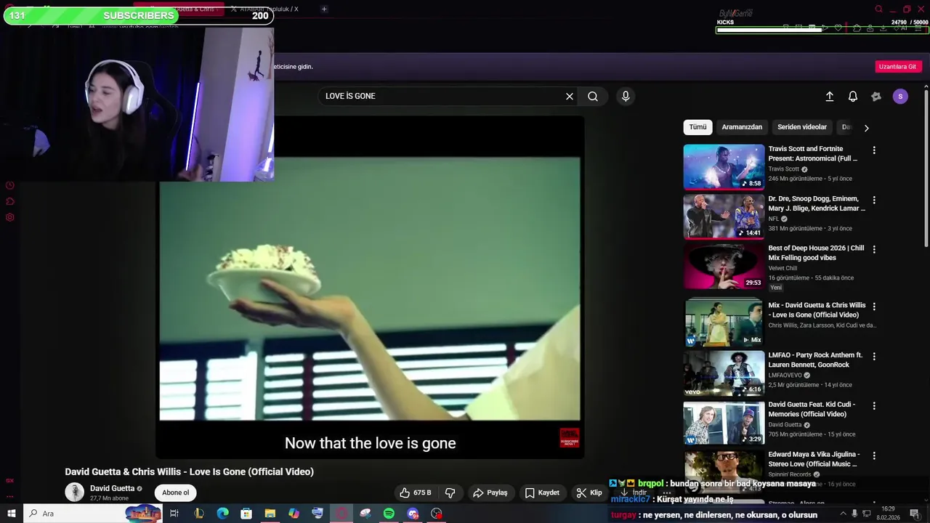Open File Explorer from the taskbar

pyautogui.click(x=270, y=514)
